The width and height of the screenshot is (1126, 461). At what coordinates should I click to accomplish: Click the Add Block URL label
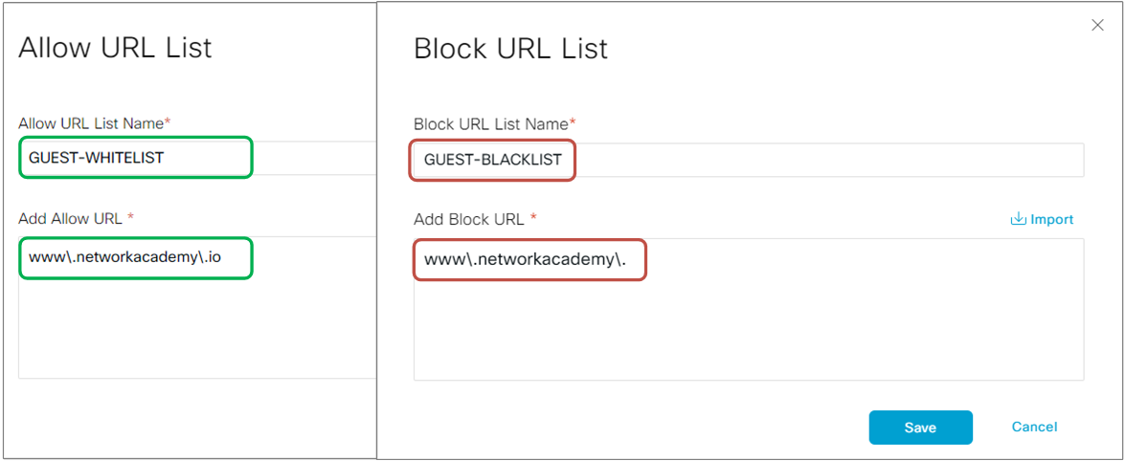pyautogui.click(x=468, y=220)
